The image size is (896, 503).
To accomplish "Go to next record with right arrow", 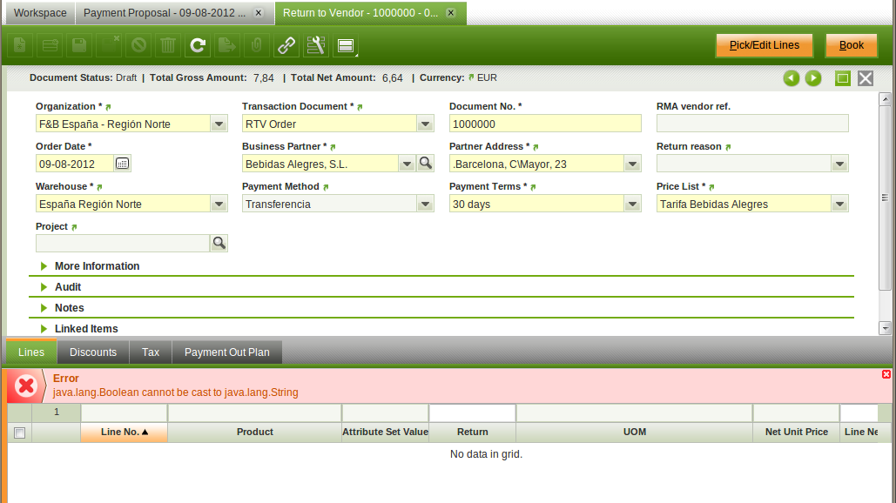I will pos(813,78).
